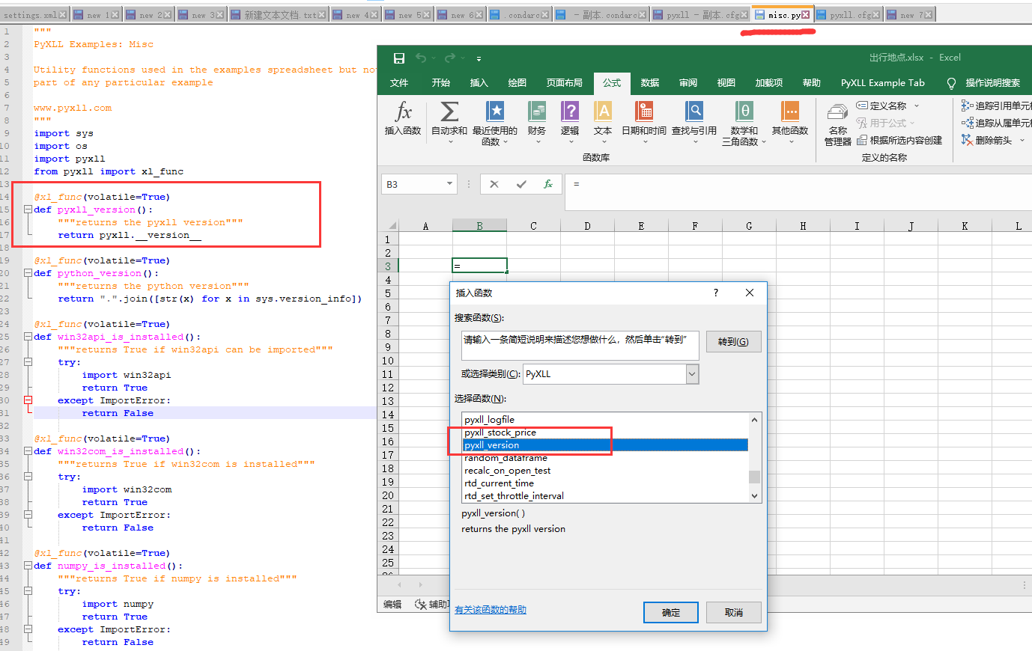Click the 删除箭头 icon
The height and width of the screenshot is (651, 1032).
[967, 140]
